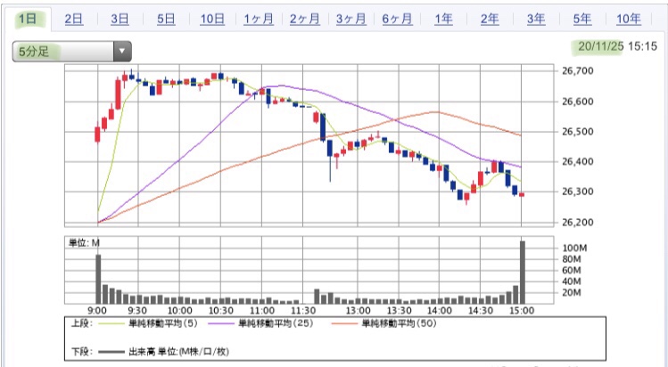
Task: Click the 下段 legend row label
Action: [81, 352]
